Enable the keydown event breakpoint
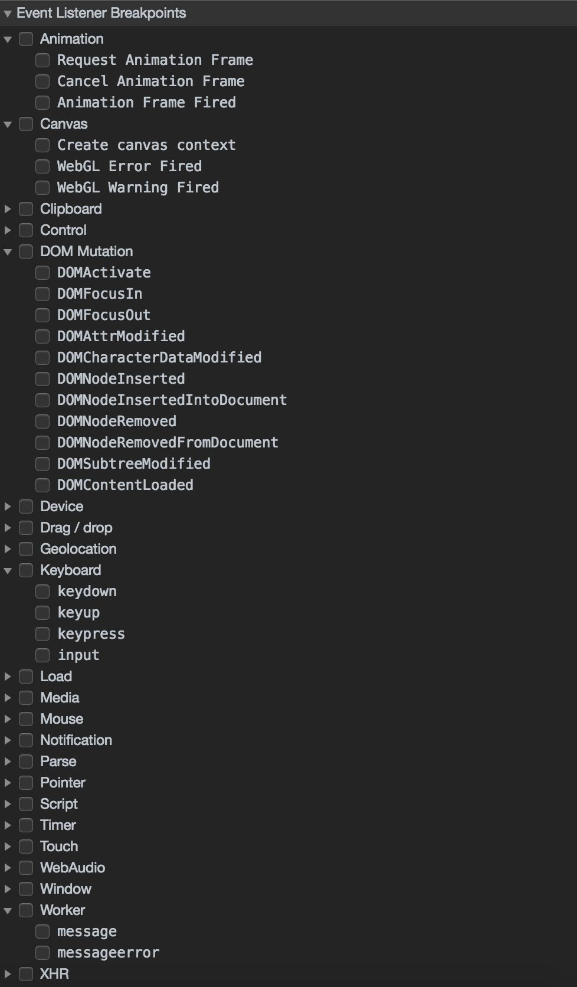 [42, 591]
